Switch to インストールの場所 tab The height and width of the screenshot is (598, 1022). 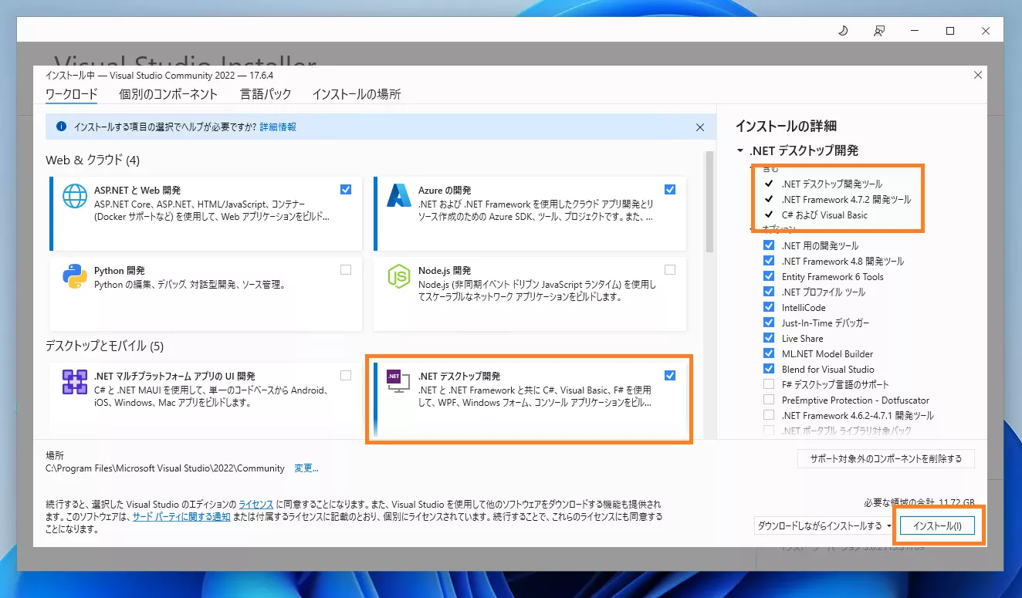[357, 94]
